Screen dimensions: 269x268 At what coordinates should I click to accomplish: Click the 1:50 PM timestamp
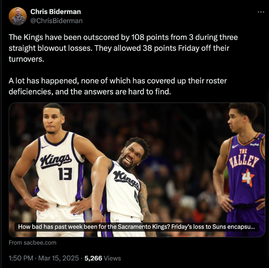coord(21,258)
